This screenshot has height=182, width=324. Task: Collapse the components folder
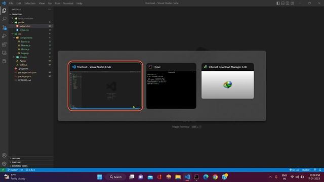point(26,38)
